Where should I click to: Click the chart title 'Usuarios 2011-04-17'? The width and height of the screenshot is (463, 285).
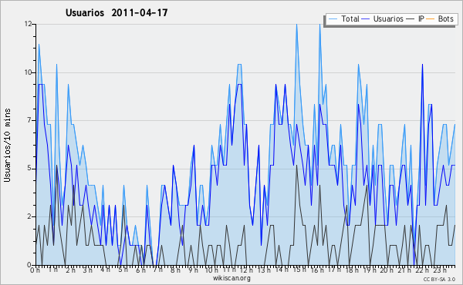click(x=117, y=12)
